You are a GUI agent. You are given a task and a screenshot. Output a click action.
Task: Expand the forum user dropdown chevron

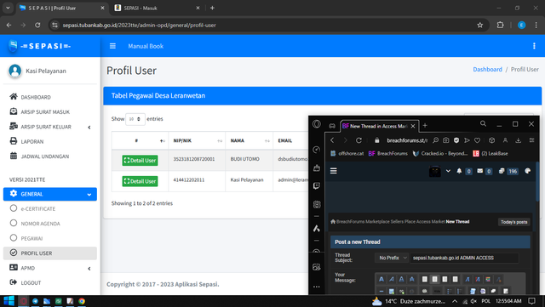click(448, 171)
